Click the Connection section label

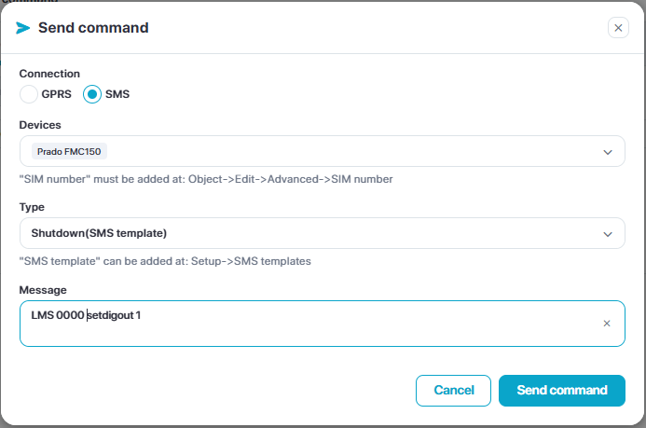tap(49, 74)
